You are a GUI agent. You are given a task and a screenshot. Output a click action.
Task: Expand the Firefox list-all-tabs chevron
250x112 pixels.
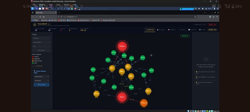(205, 12)
